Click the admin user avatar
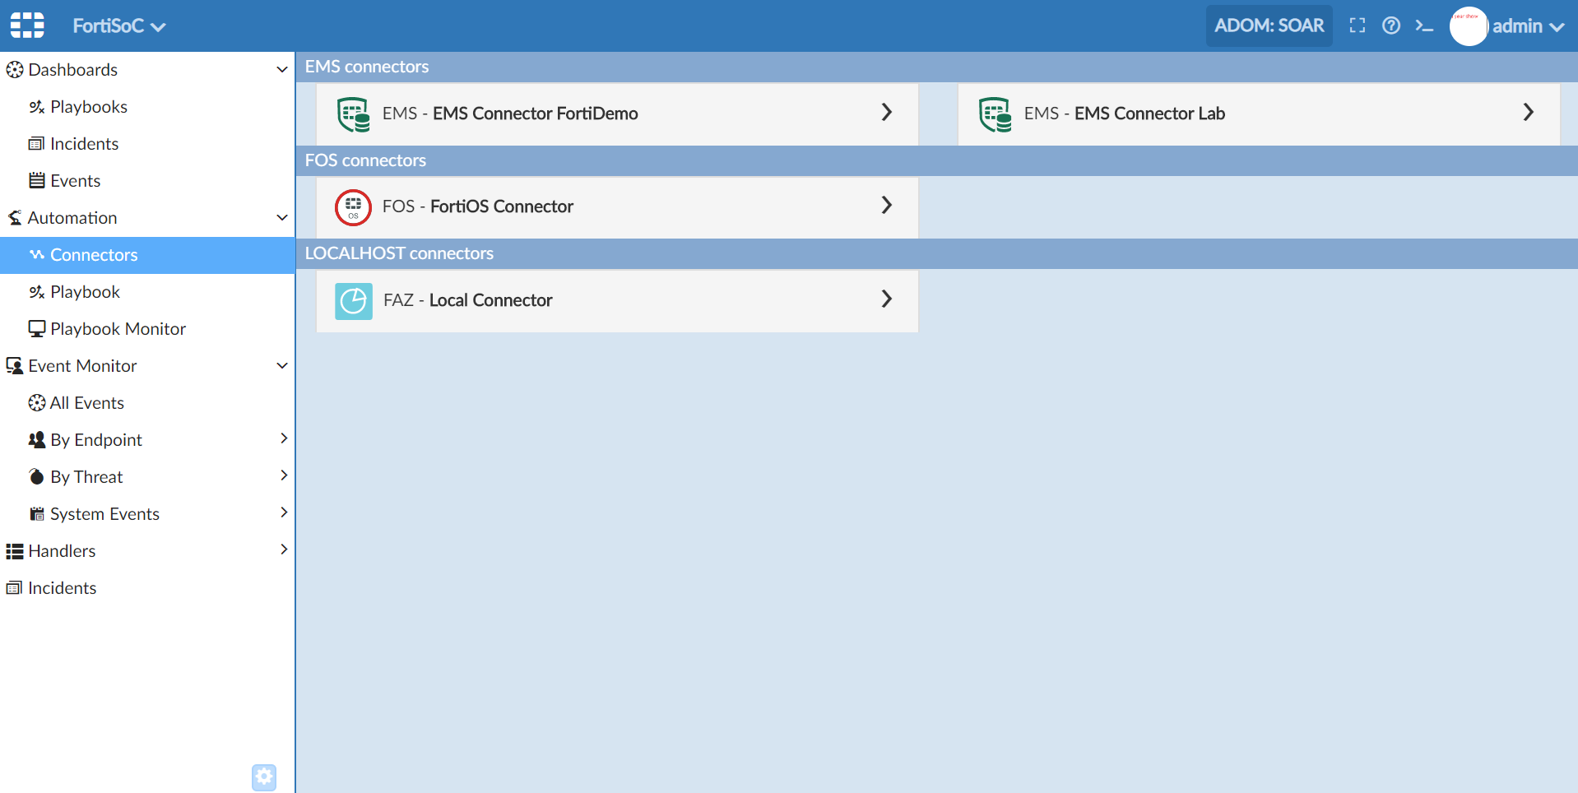 (1469, 26)
